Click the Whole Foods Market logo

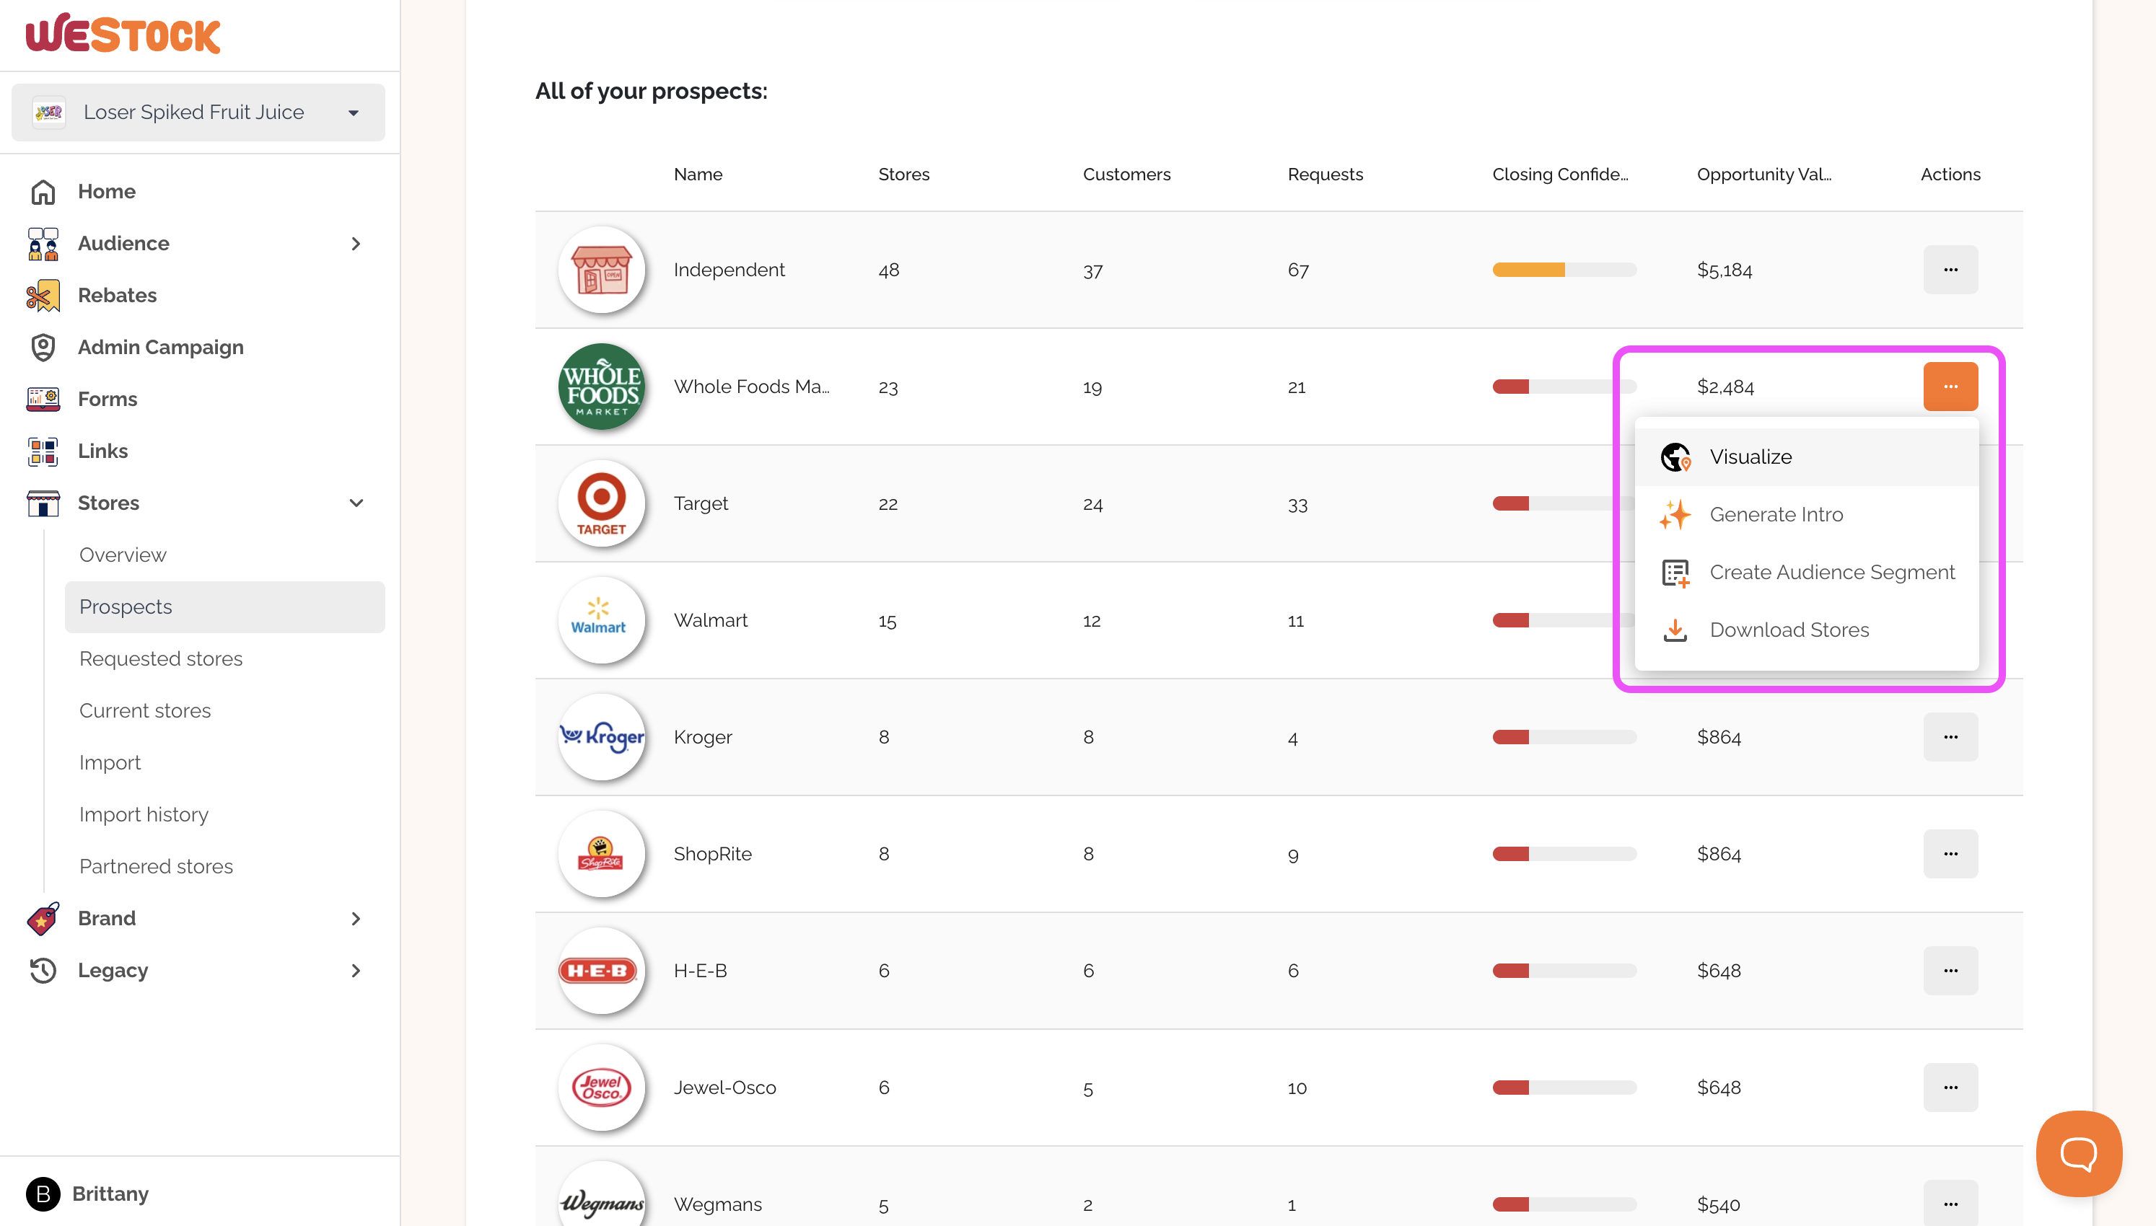point(601,387)
